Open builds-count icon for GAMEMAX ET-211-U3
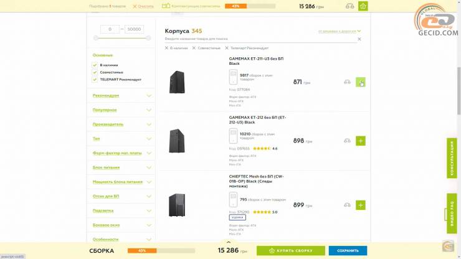The image size is (461, 259). [x=233, y=77]
